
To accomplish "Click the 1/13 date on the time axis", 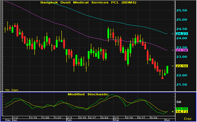I will [x=34, y=118].
